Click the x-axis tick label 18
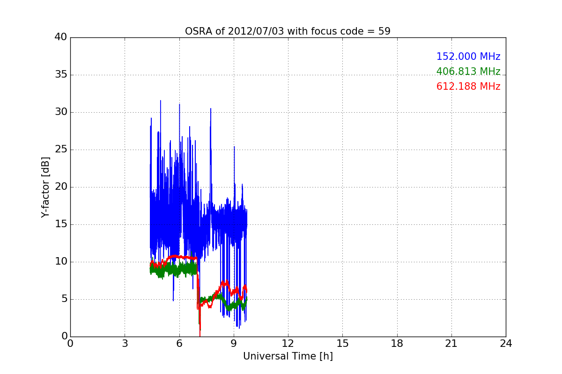Image resolution: width=562 pixels, height=374 pixels. click(397, 344)
